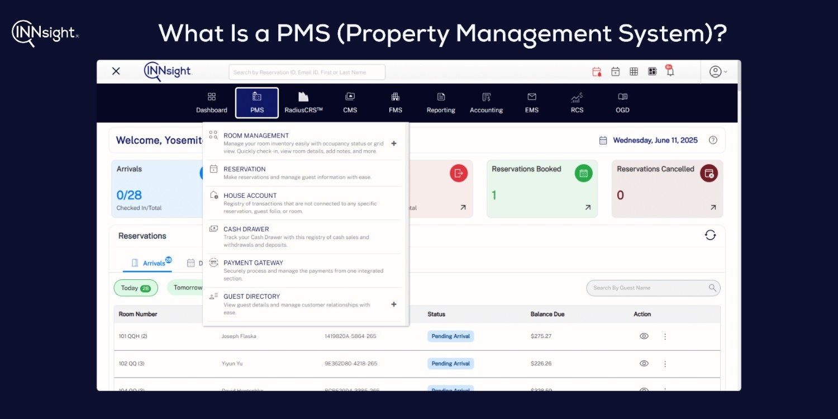The width and height of the screenshot is (838, 419).
Task: Open the FMS module
Action: tap(396, 103)
